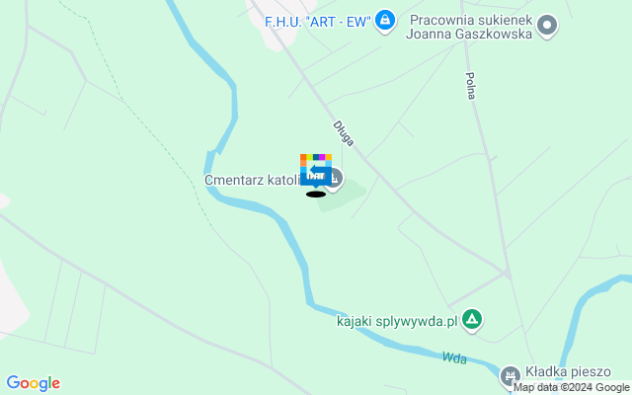
Task: Click the F.H.U. ART - EW shopping pin
Action: (x=385, y=21)
